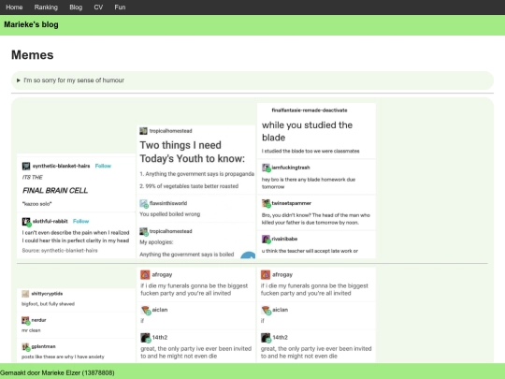
Task: Click 'posts like these are why I have anxiety'
Action: click(x=63, y=357)
